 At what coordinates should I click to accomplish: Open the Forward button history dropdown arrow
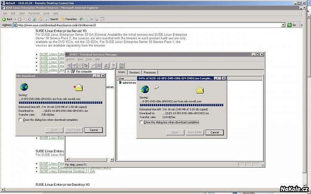point(24,19)
